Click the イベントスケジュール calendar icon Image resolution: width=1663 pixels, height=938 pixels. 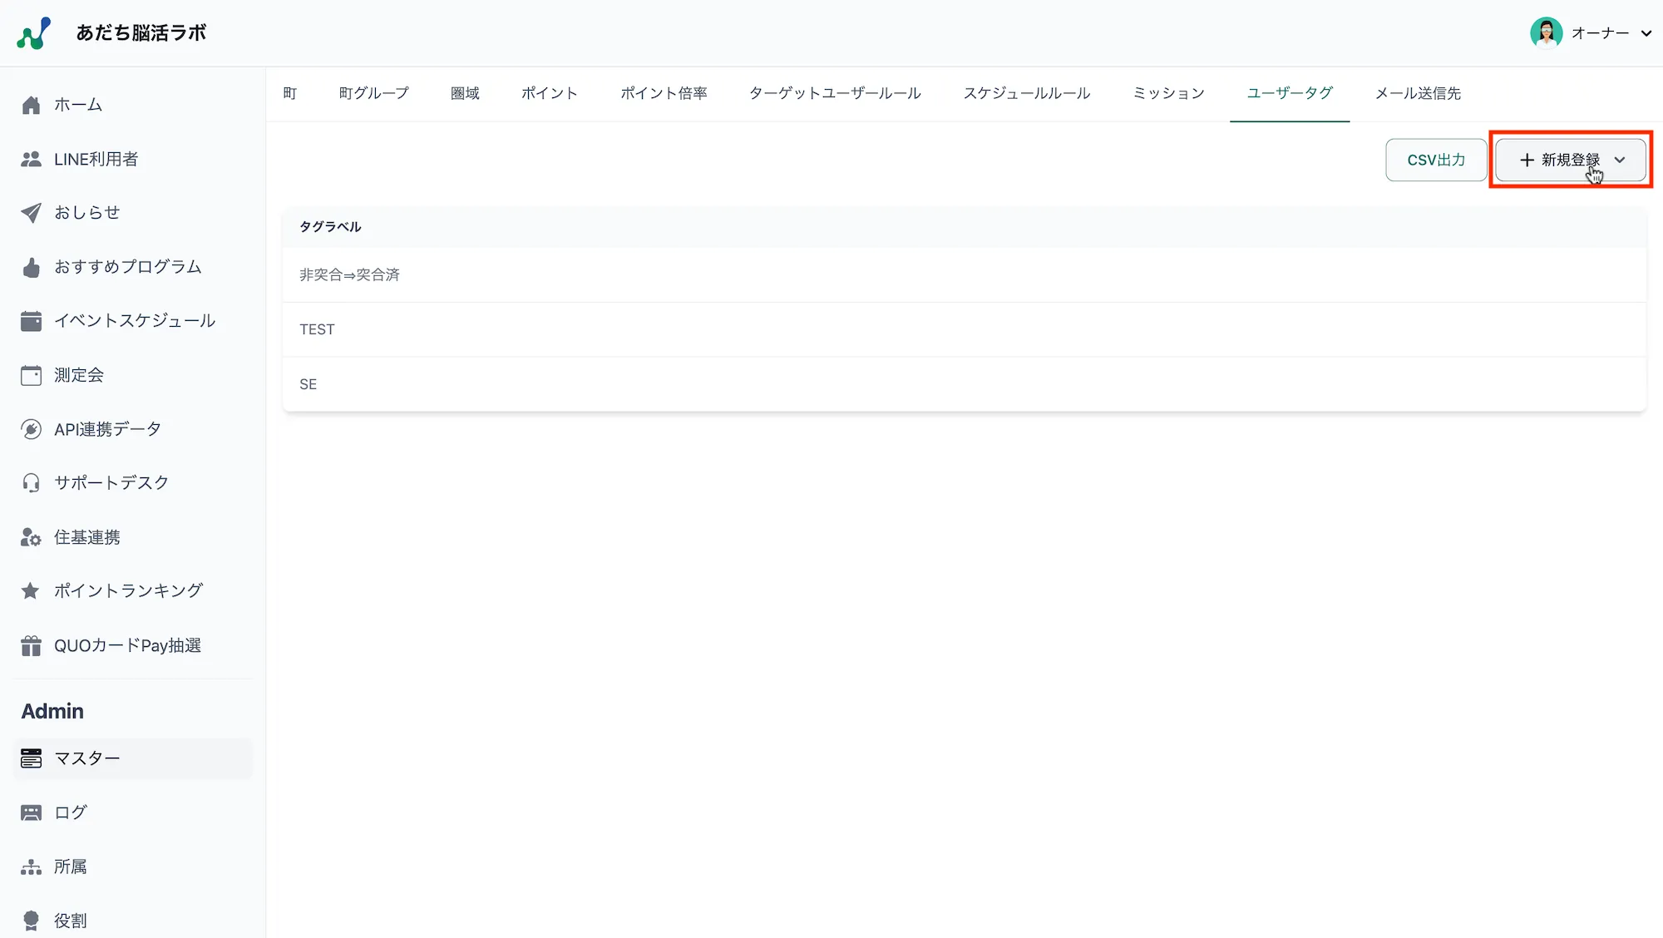[x=31, y=321]
